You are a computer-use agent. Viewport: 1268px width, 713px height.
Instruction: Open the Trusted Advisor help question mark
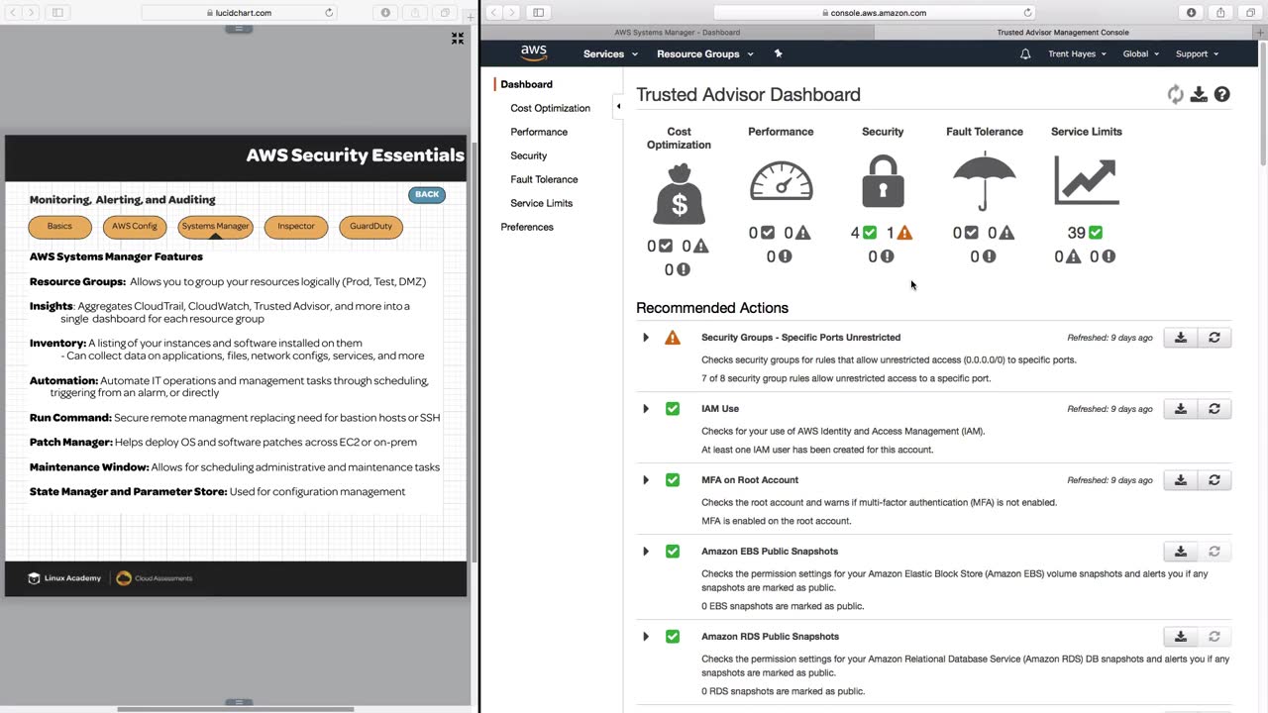[x=1222, y=94]
